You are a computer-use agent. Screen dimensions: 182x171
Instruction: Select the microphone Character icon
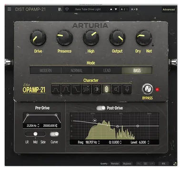pos(127,89)
